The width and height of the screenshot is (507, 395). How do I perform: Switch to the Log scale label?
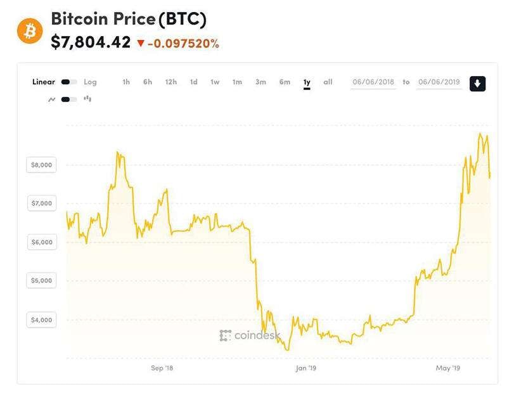click(x=90, y=82)
